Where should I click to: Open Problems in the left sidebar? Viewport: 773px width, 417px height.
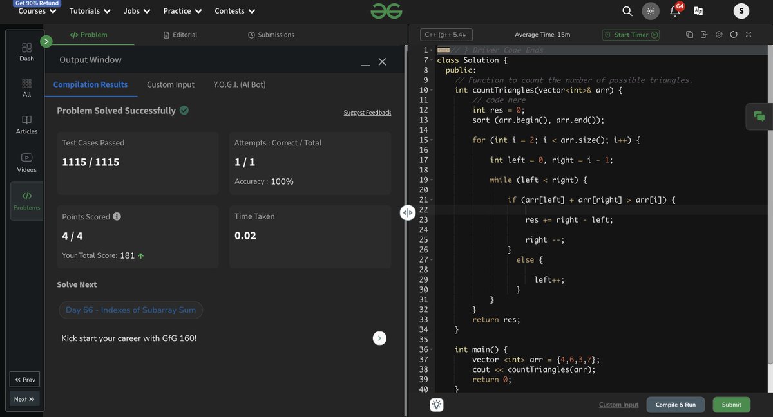[x=26, y=201]
